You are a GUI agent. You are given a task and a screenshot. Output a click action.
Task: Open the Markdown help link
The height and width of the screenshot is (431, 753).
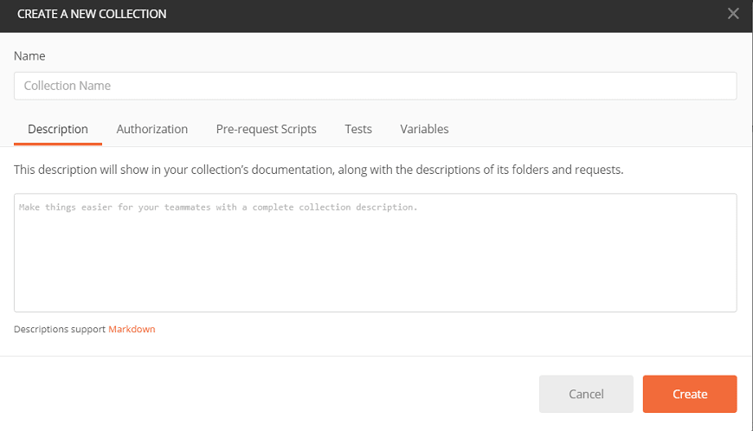pos(132,329)
